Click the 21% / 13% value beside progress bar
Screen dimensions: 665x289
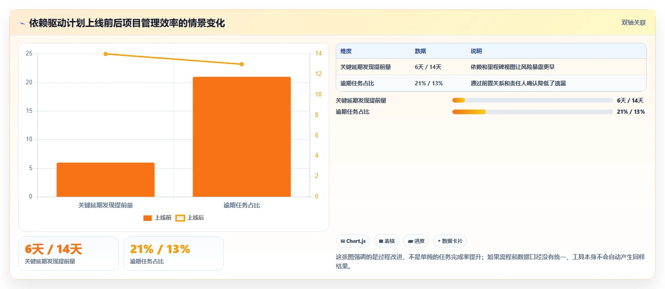[x=630, y=112]
